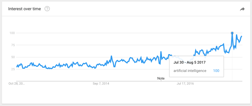Click the deep dip following the Sep 2014 spike

[x=114, y=67]
